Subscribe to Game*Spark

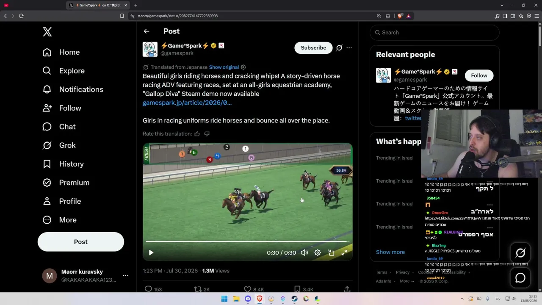pos(313,48)
